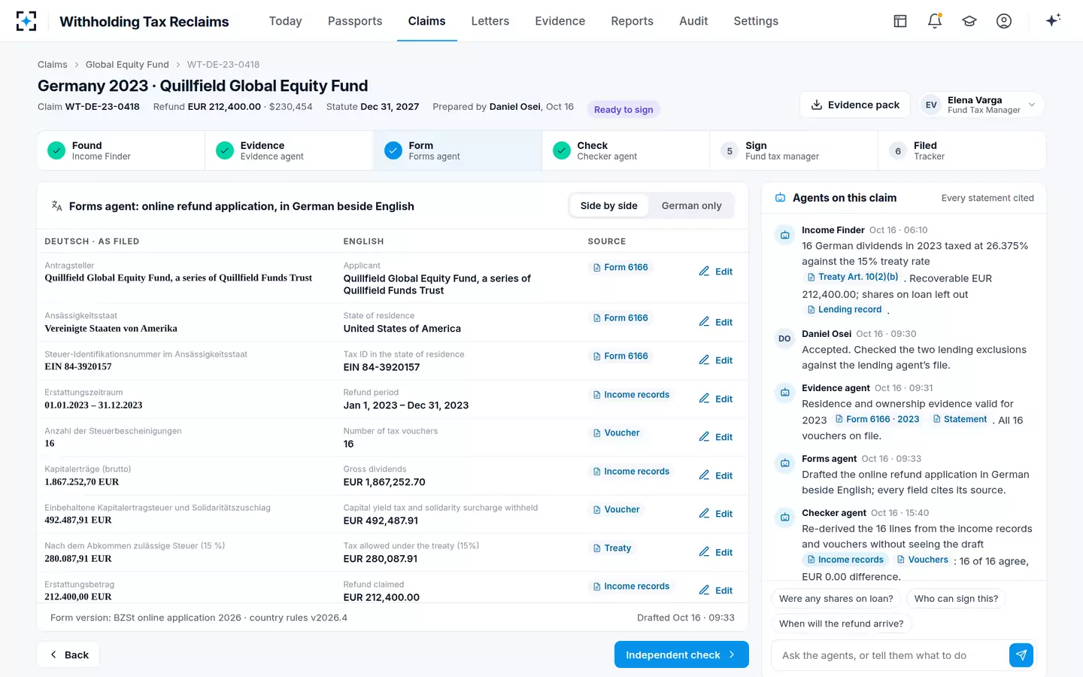Open the Evidence tab
The image size is (1083, 677).
[560, 21]
